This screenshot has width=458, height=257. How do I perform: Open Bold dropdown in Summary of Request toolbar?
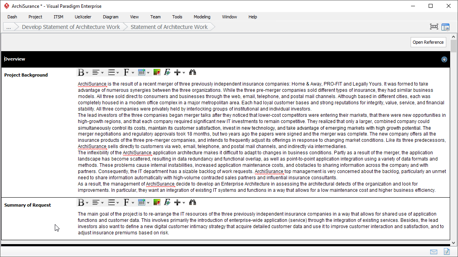coord(87,203)
